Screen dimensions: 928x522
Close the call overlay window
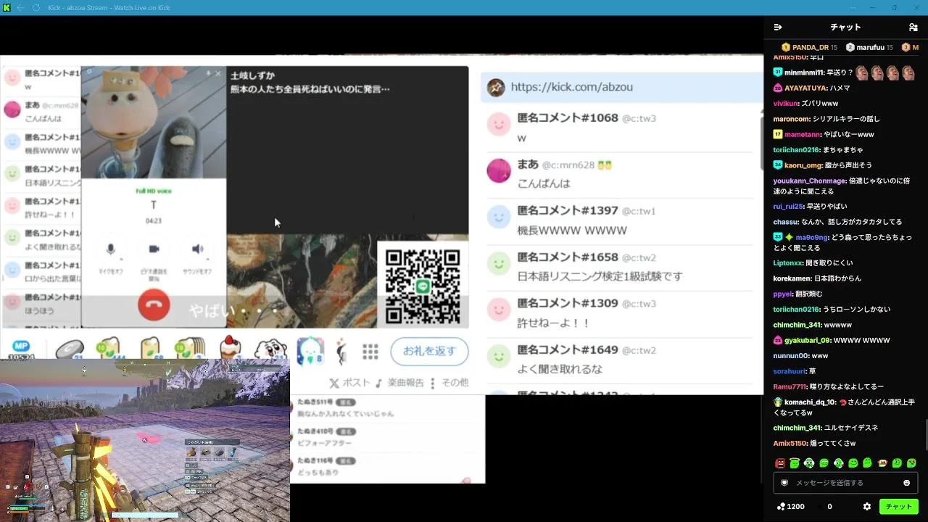click(218, 73)
